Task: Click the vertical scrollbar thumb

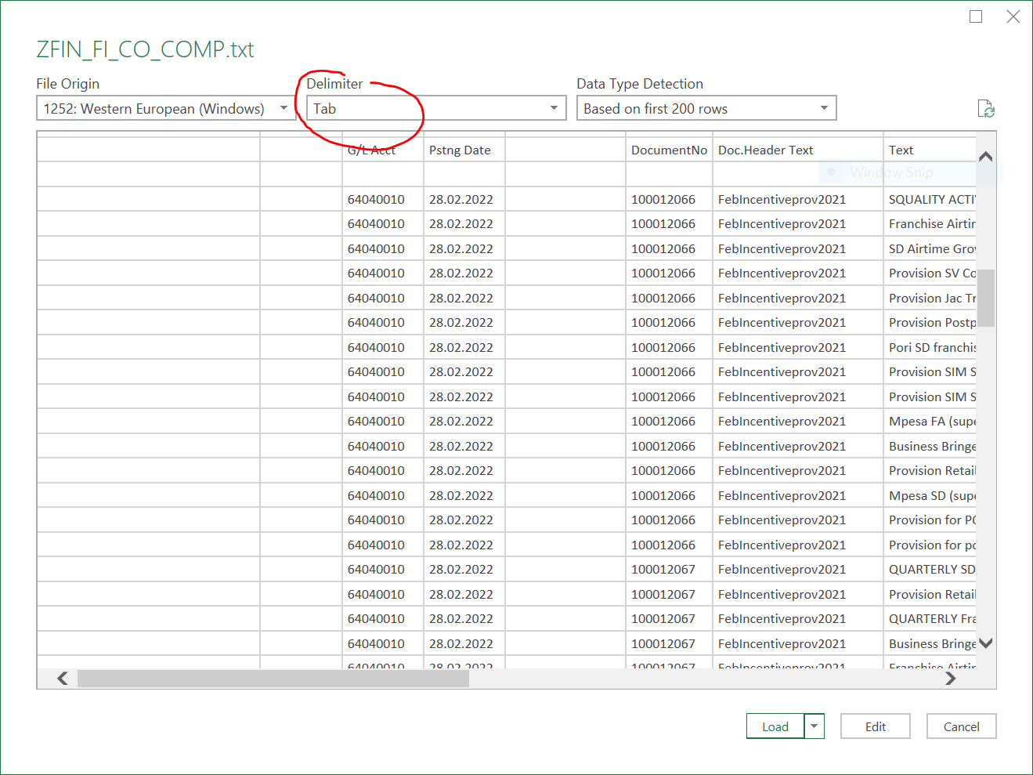Action: coord(986,298)
